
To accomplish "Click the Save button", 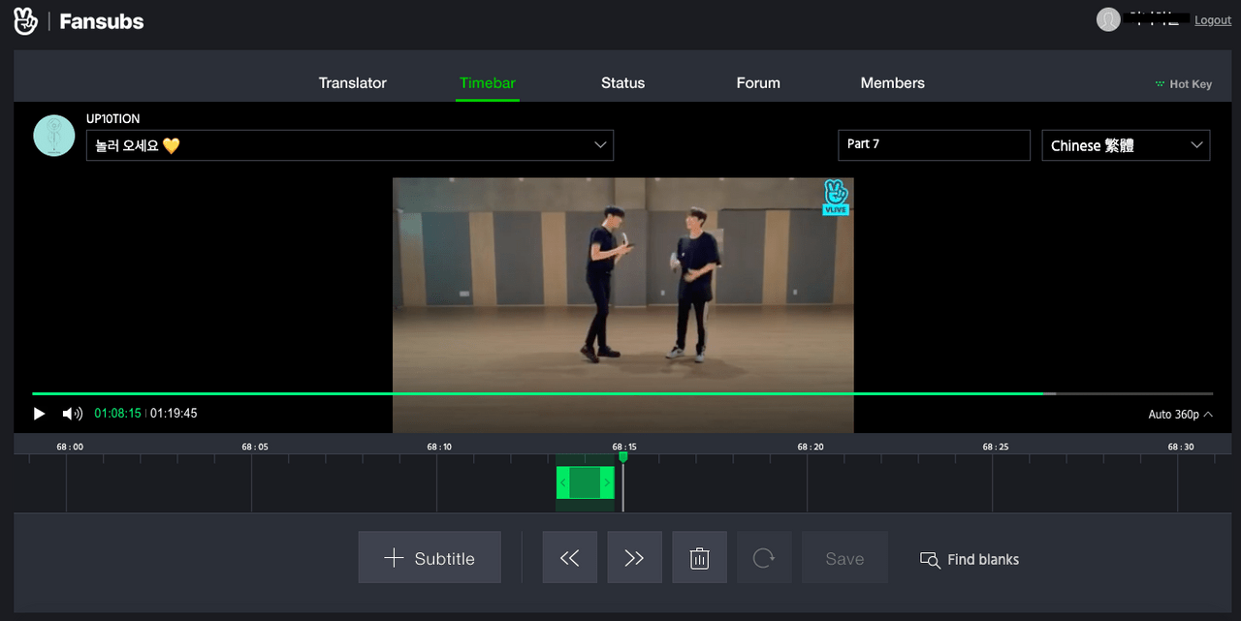I will (844, 558).
